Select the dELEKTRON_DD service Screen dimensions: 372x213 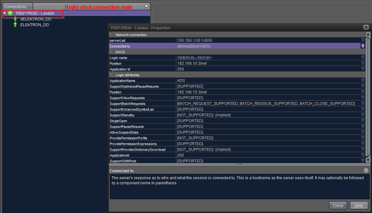tap(36, 19)
